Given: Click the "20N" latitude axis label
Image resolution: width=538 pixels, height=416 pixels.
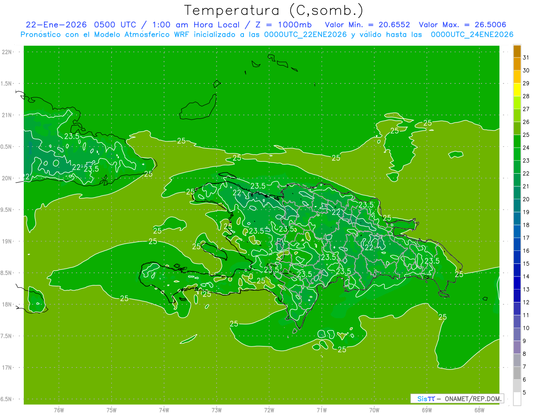Looking at the screenshot, I should (x=8, y=178).
